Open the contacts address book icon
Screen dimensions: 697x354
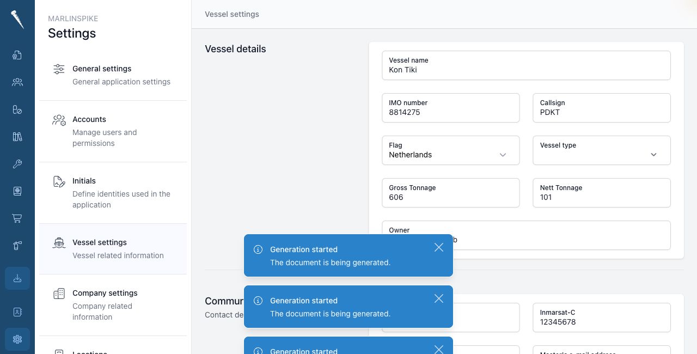17,312
